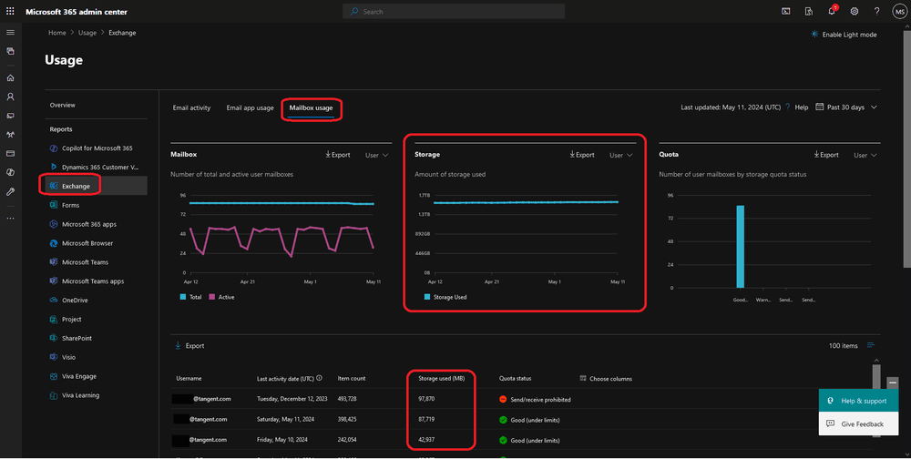This screenshot has height=459, width=911.
Task: Click the question mark help icon
Action: coord(876,11)
